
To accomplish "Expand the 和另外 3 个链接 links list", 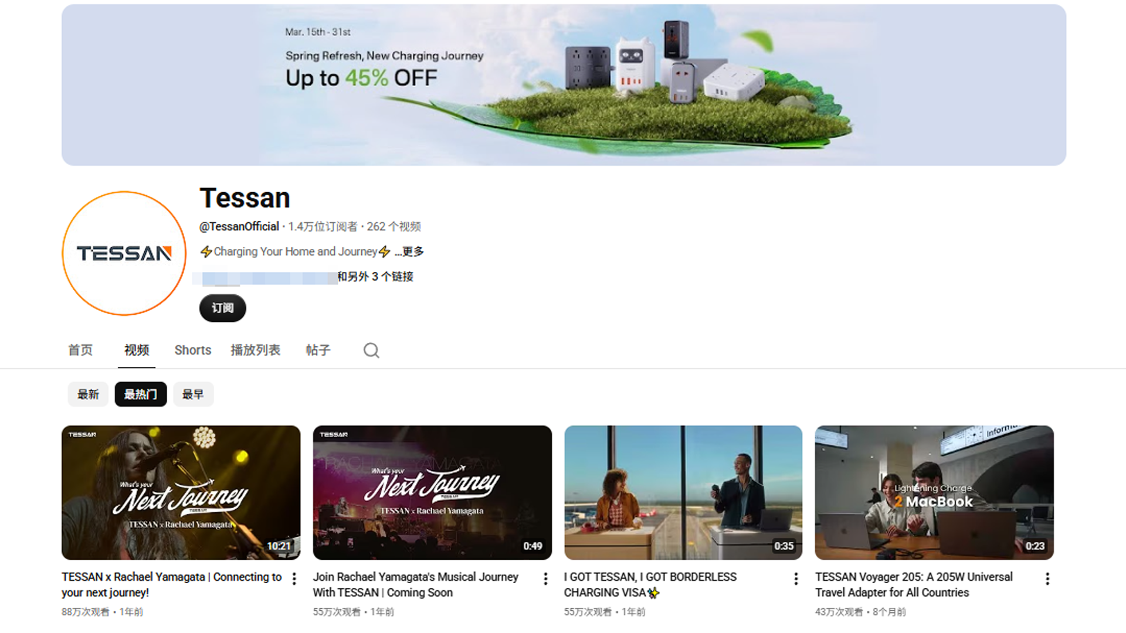I will (x=375, y=277).
